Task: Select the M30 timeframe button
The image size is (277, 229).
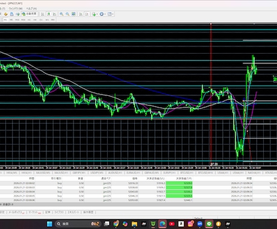Action: coord(23,20)
